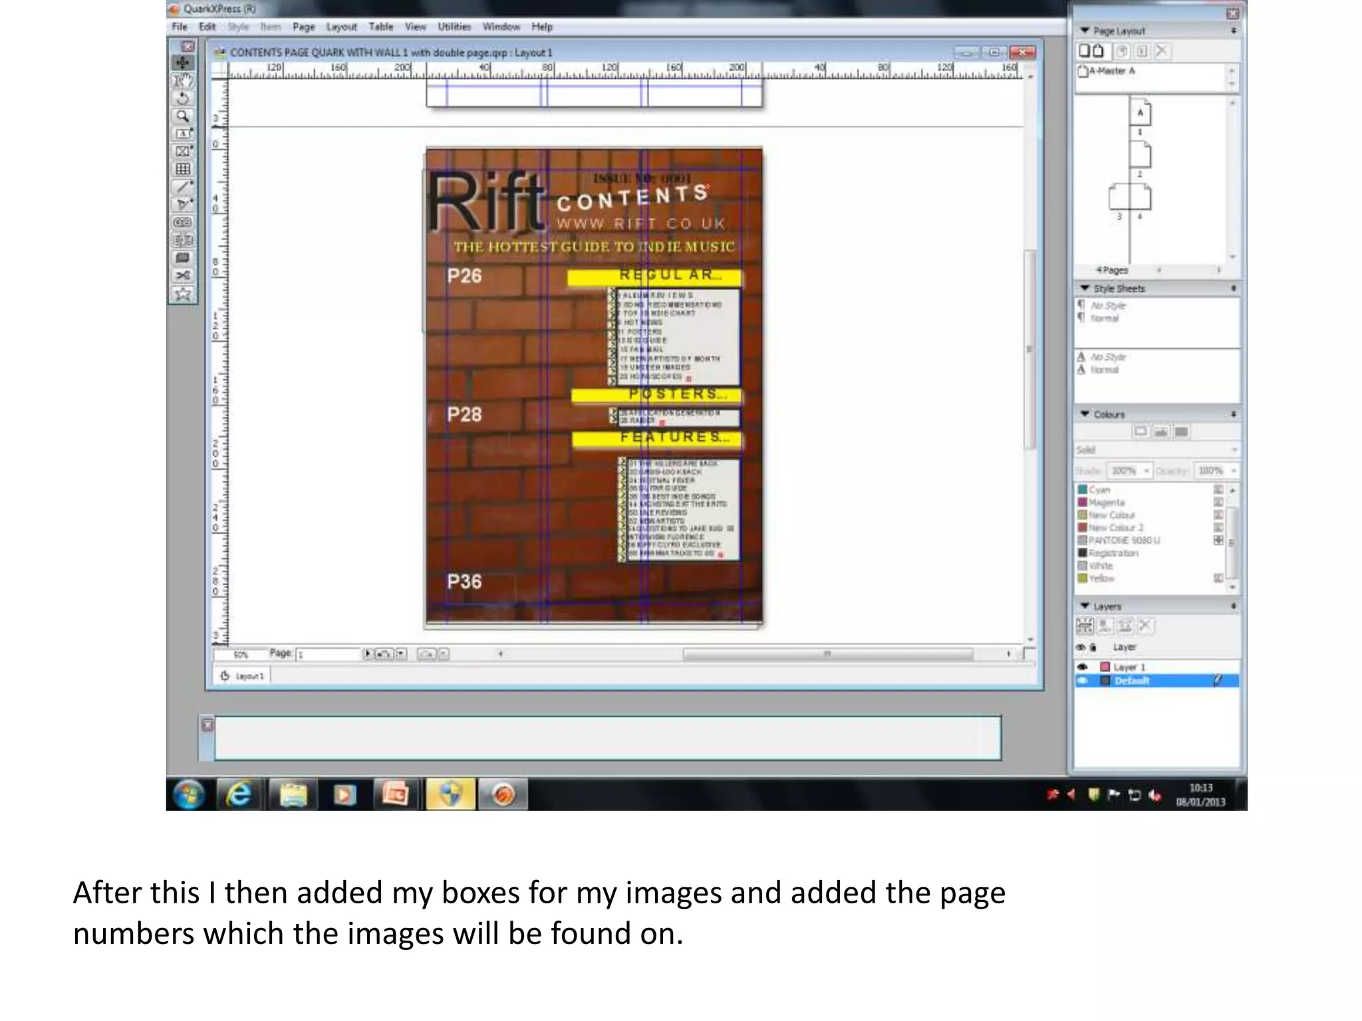This screenshot has width=1362, height=1021.
Task: Open the Window menu
Action: pos(501,27)
